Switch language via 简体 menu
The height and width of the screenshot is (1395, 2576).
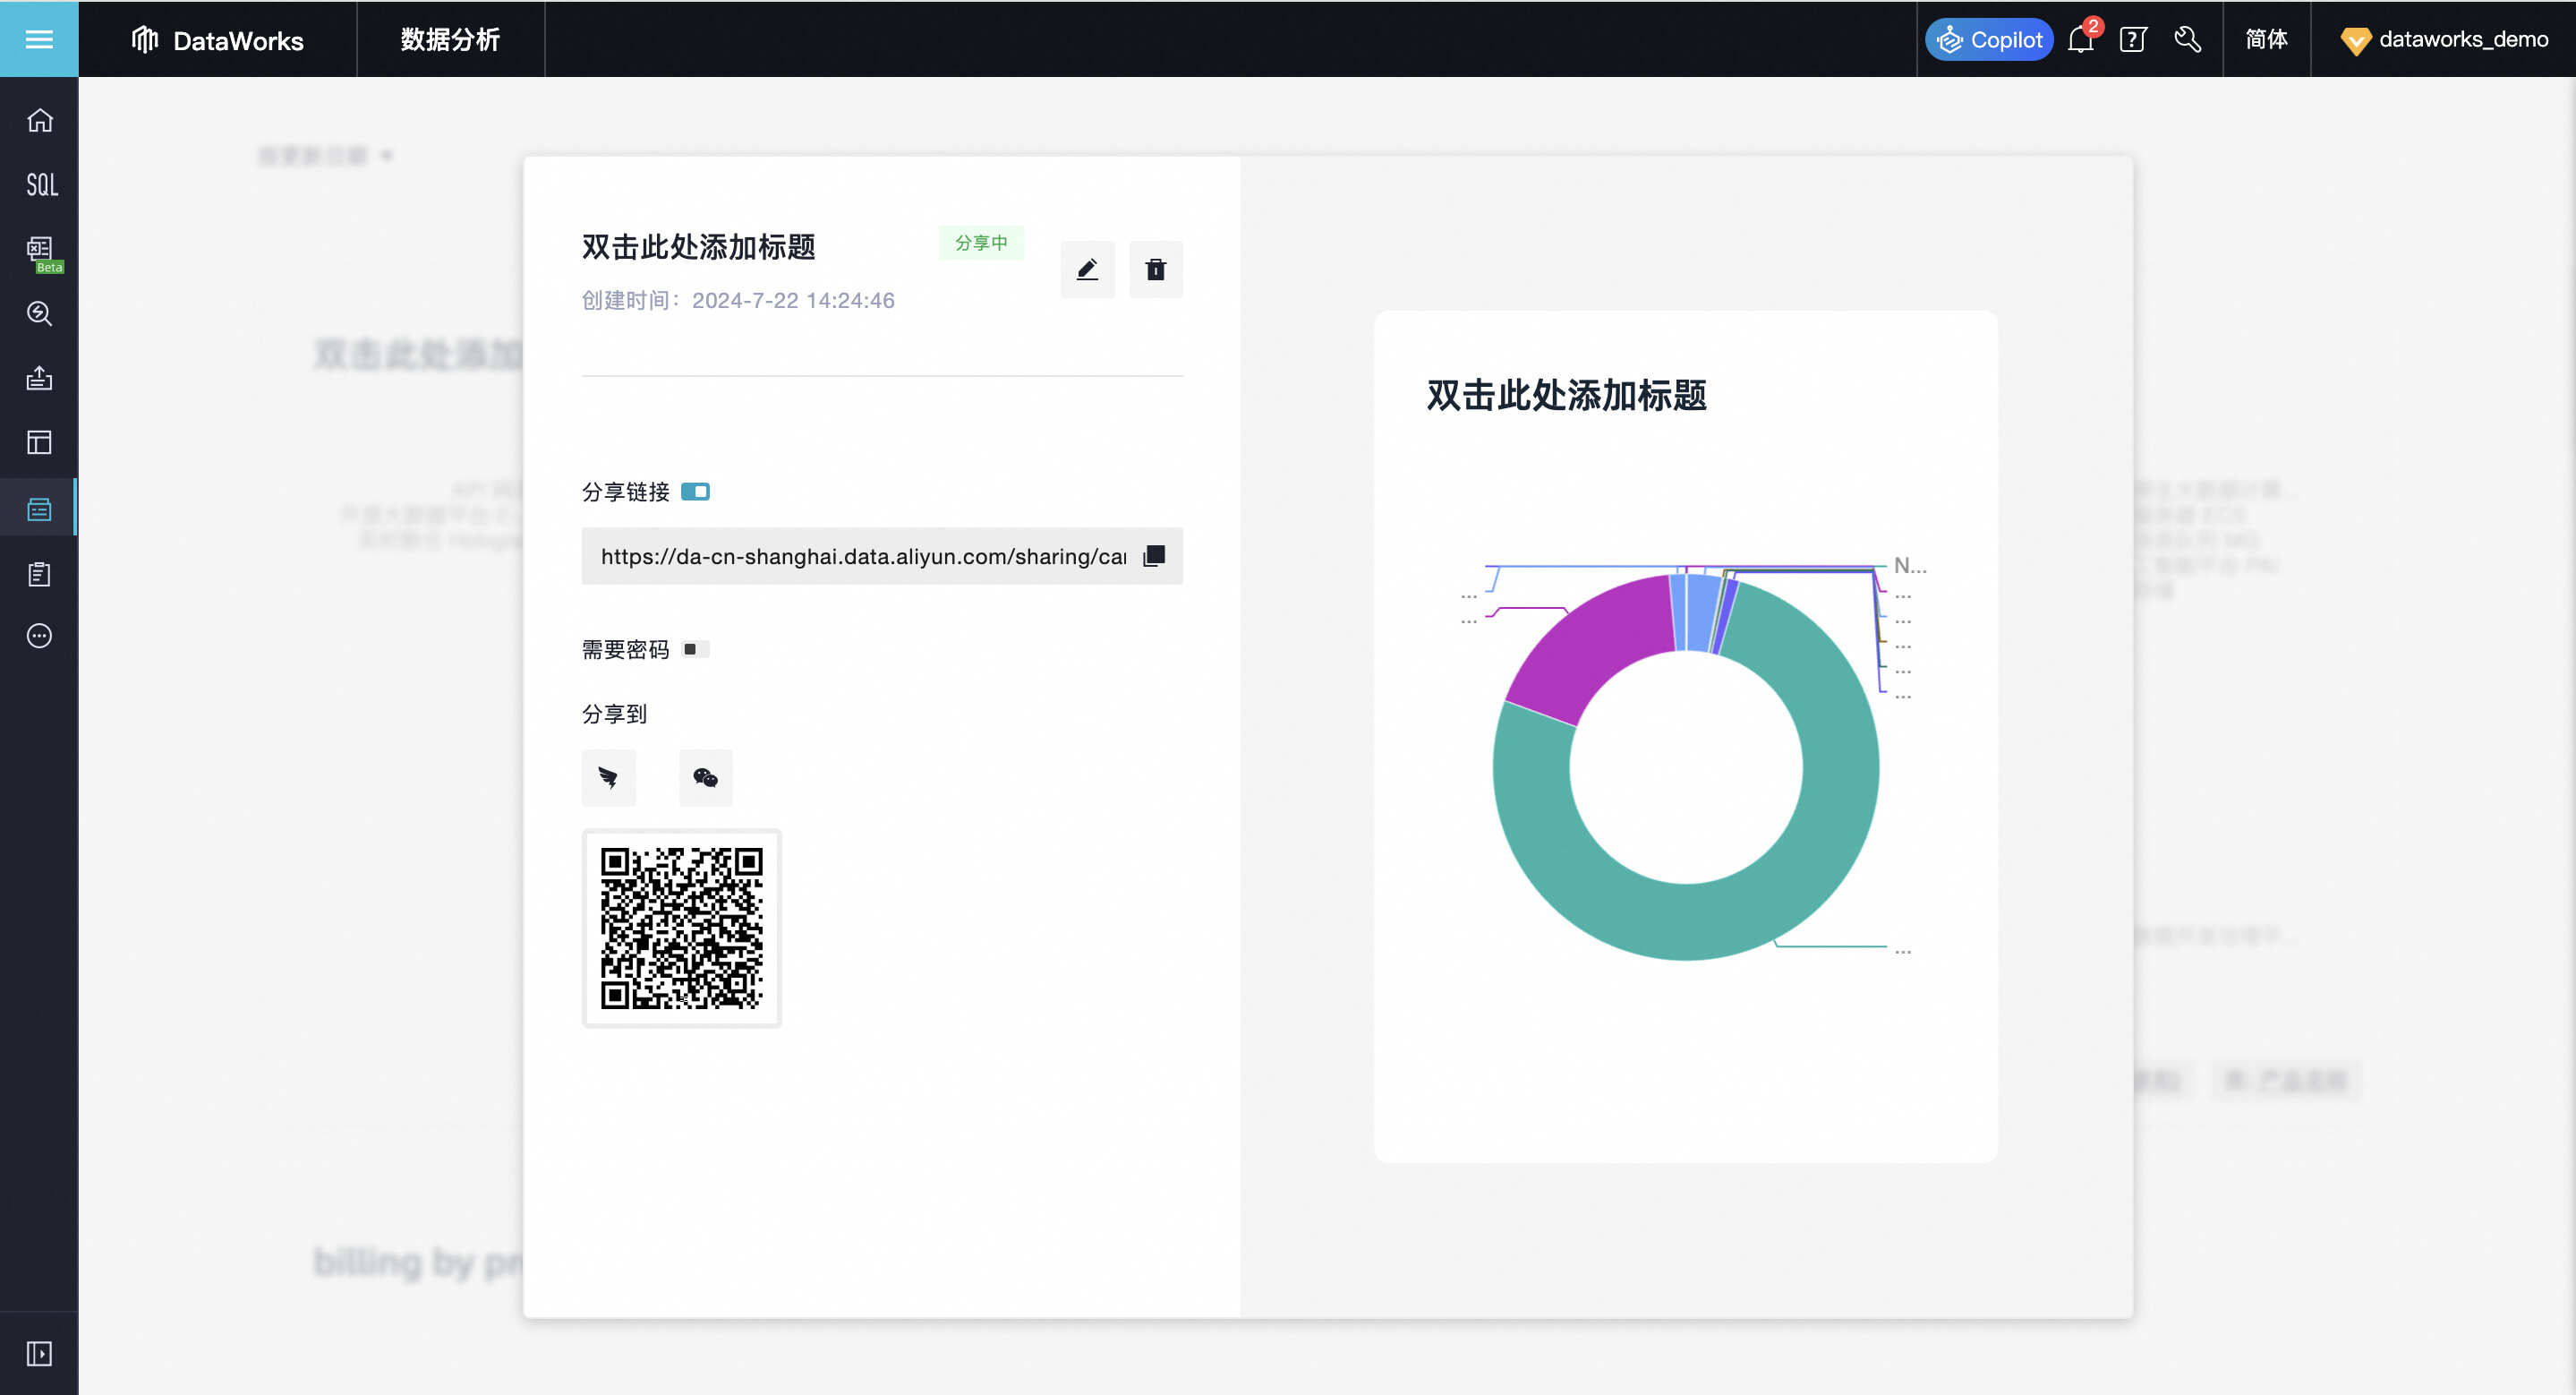(x=2266, y=40)
